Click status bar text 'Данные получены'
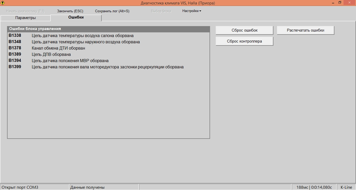356x190 pixels. pos(88,187)
